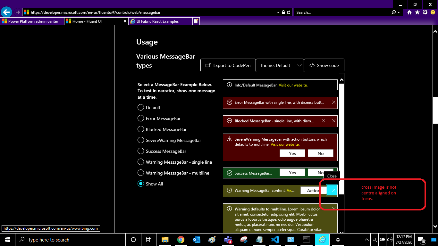Click the page scrollbar down arrow
The height and width of the screenshot is (246, 438).
click(x=435, y=226)
